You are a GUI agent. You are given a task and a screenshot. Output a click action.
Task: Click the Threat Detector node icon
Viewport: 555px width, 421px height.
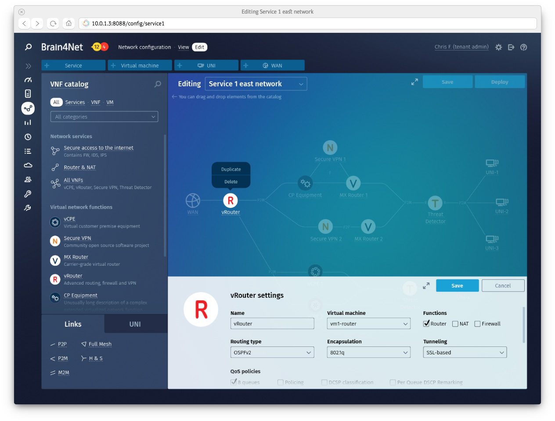pyautogui.click(x=435, y=203)
